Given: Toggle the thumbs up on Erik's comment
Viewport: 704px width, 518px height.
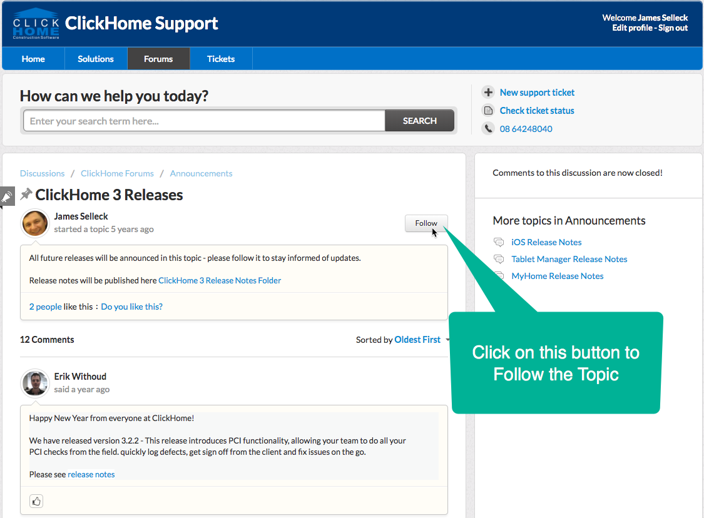Looking at the screenshot, I should [36, 500].
